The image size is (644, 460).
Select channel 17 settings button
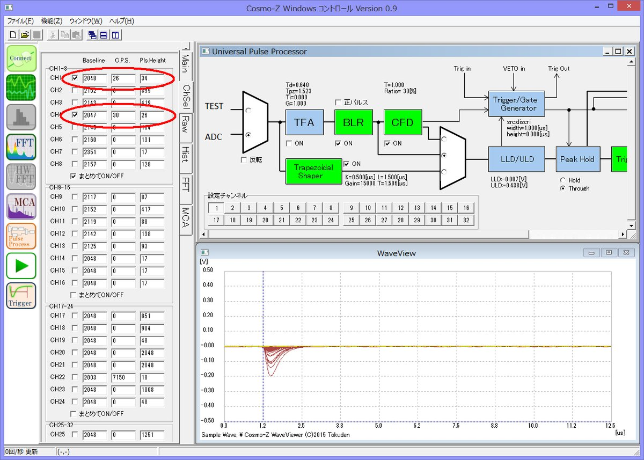[x=216, y=220]
